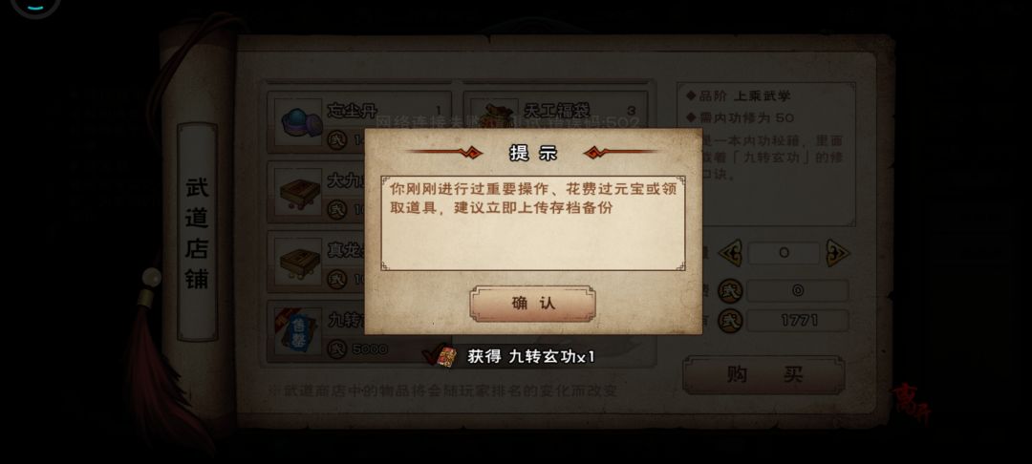Decrease quantity with the left arrow
This screenshot has width=1032, height=464.
pos(729,253)
